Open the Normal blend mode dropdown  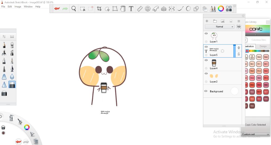coord(220,27)
